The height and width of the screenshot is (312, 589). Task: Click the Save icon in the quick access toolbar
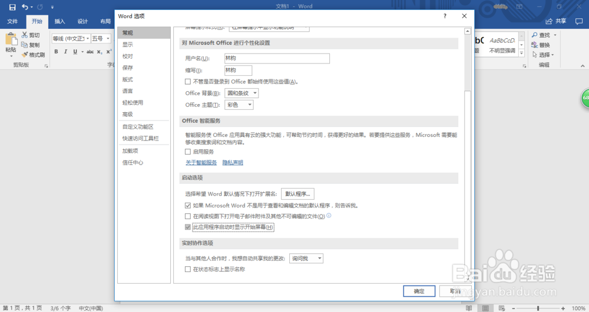12,7
